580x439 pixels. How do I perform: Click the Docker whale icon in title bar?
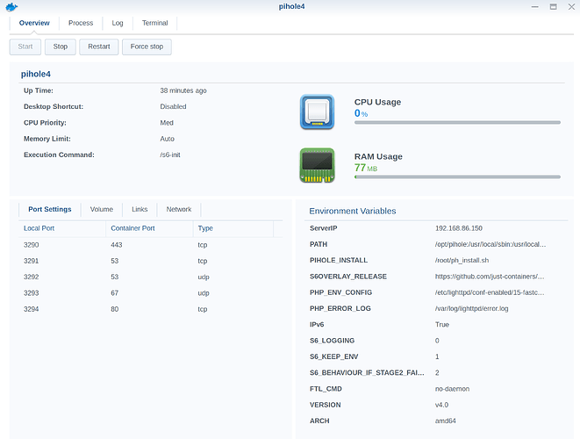coord(11,7)
